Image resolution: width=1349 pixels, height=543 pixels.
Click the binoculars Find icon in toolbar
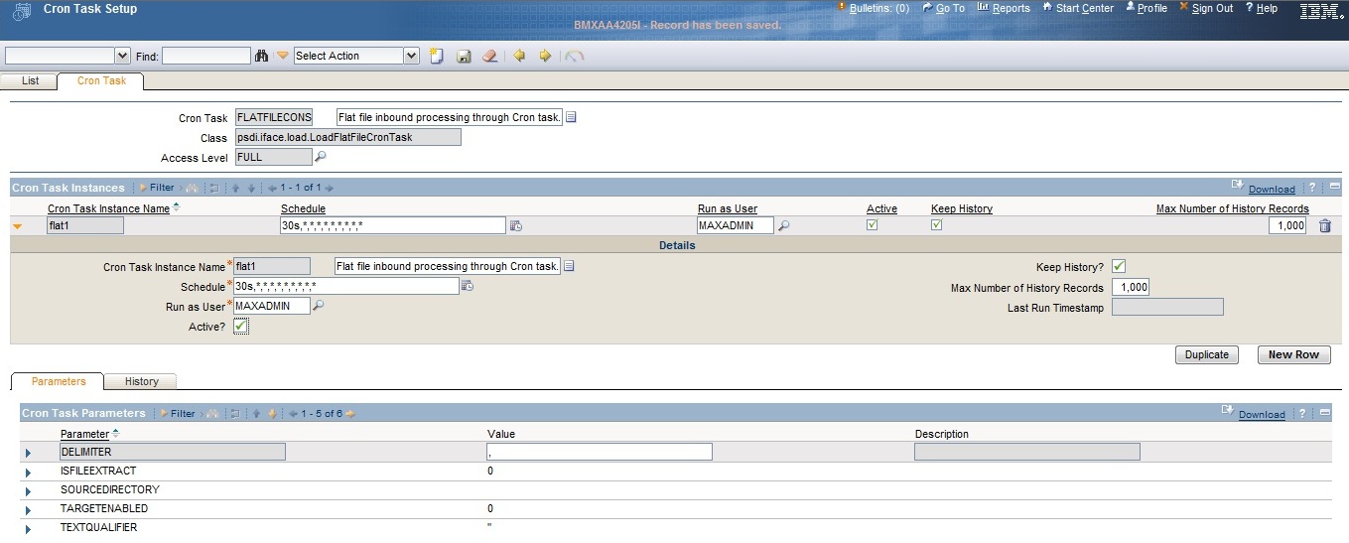tap(261, 56)
